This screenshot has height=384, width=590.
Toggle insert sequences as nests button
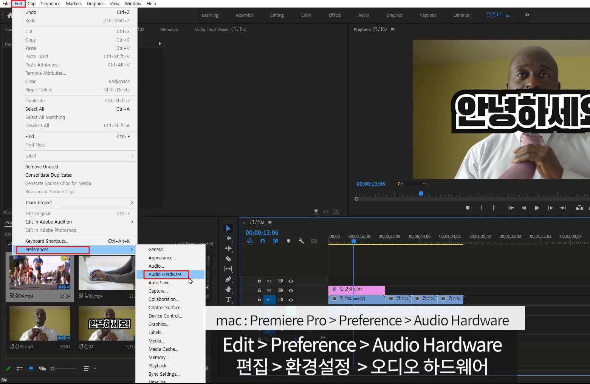(x=250, y=241)
